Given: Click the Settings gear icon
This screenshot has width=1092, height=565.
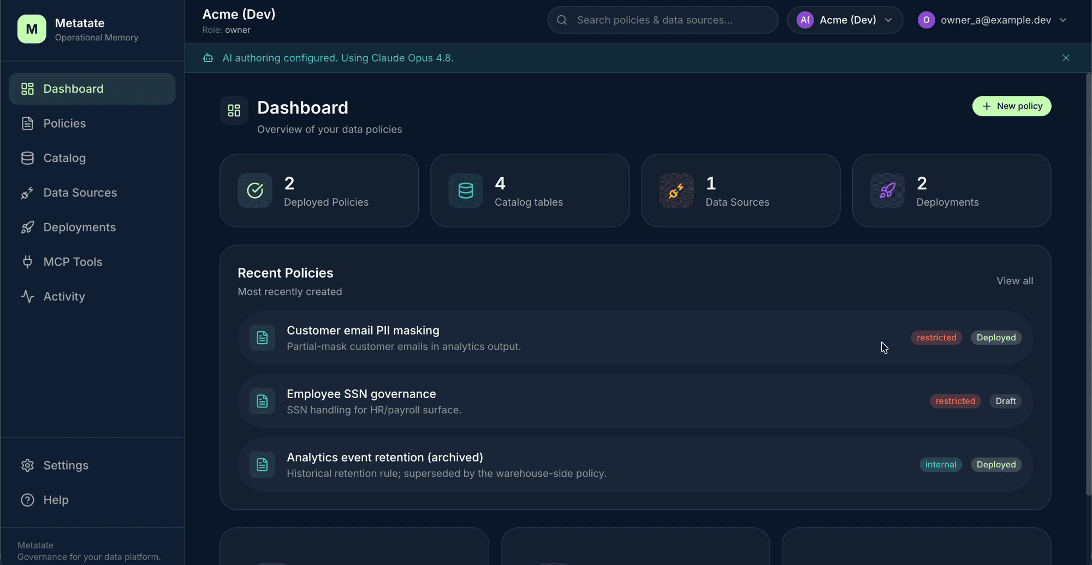Looking at the screenshot, I should click(x=27, y=465).
